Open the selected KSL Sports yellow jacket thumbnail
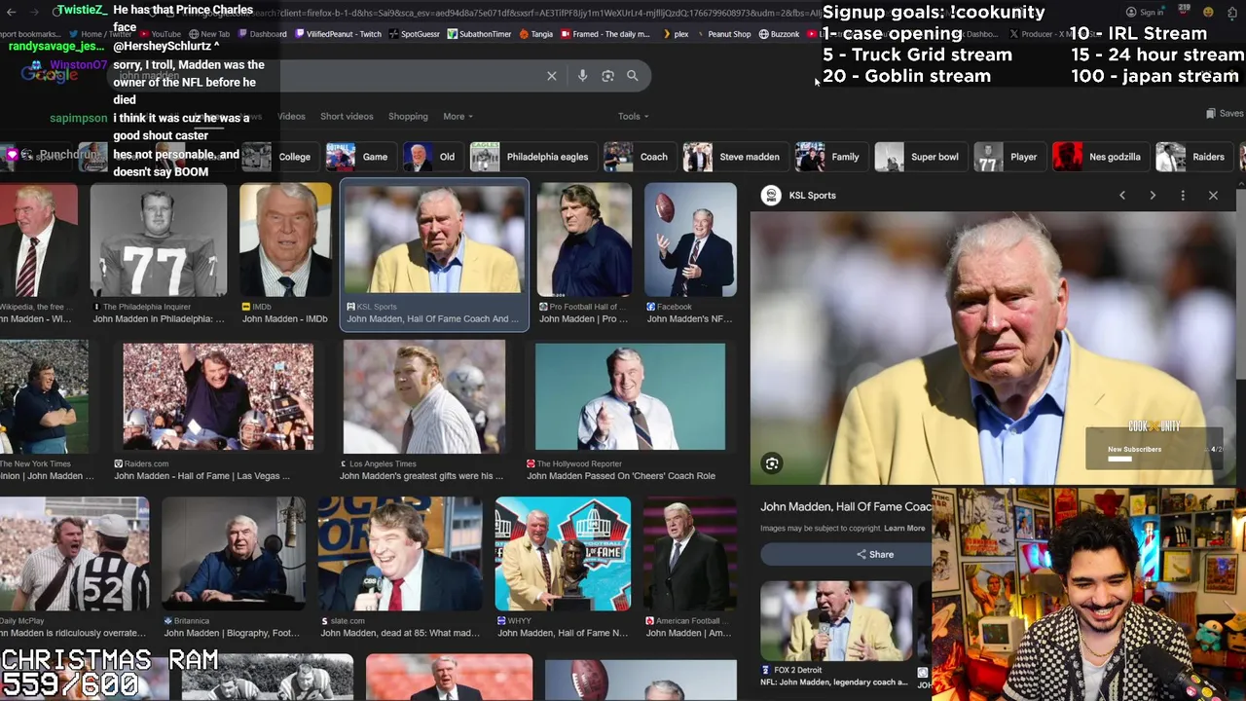 coord(434,240)
